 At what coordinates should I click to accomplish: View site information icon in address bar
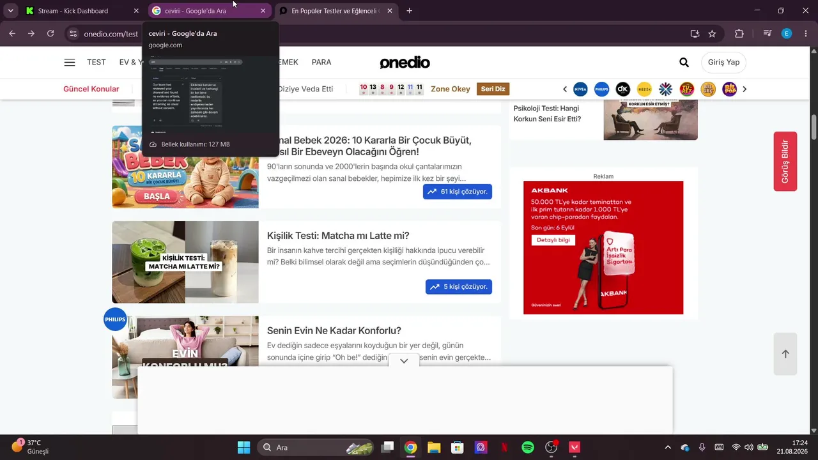click(x=73, y=34)
